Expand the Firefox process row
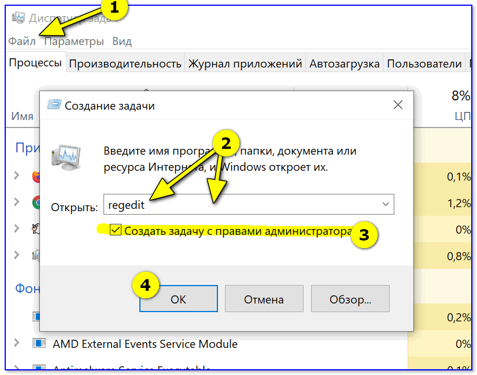 point(17,175)
